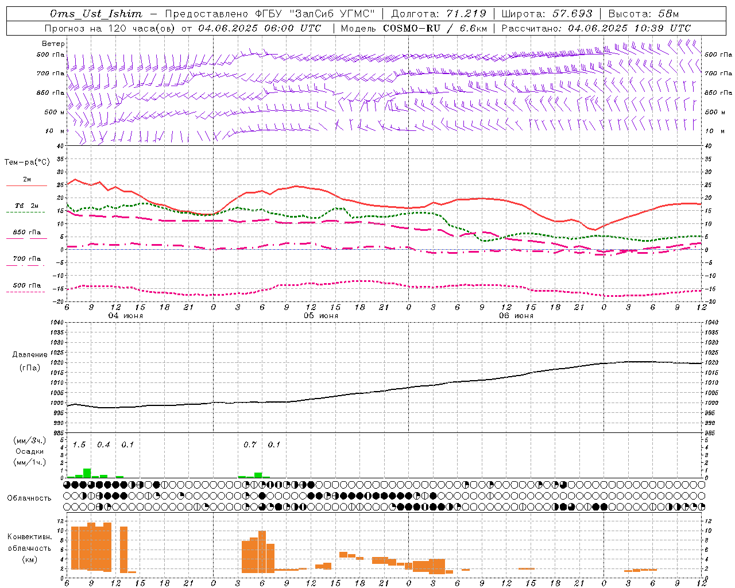
Task: Click the Ветер wind panel label
Action: coord(53,44)
